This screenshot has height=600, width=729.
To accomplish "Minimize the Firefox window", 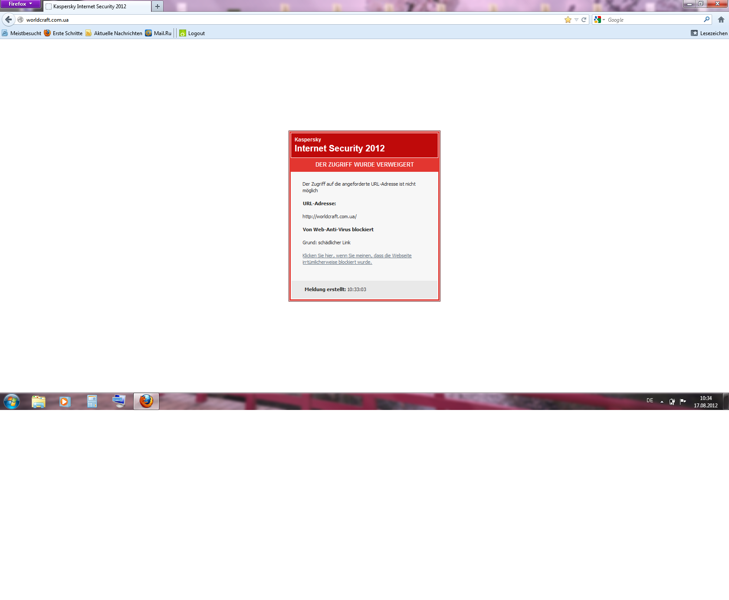I will (x=689, y=3).
